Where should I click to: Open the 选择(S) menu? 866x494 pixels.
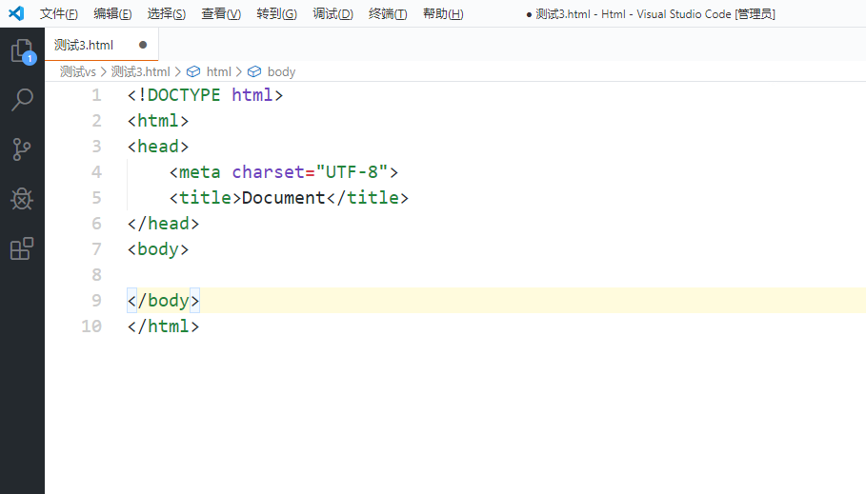tap(166, 13)
